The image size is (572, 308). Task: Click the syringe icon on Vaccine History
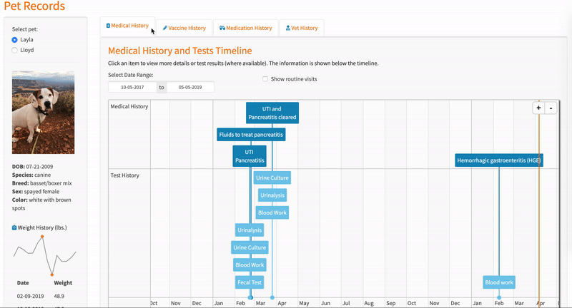(165, 29)
